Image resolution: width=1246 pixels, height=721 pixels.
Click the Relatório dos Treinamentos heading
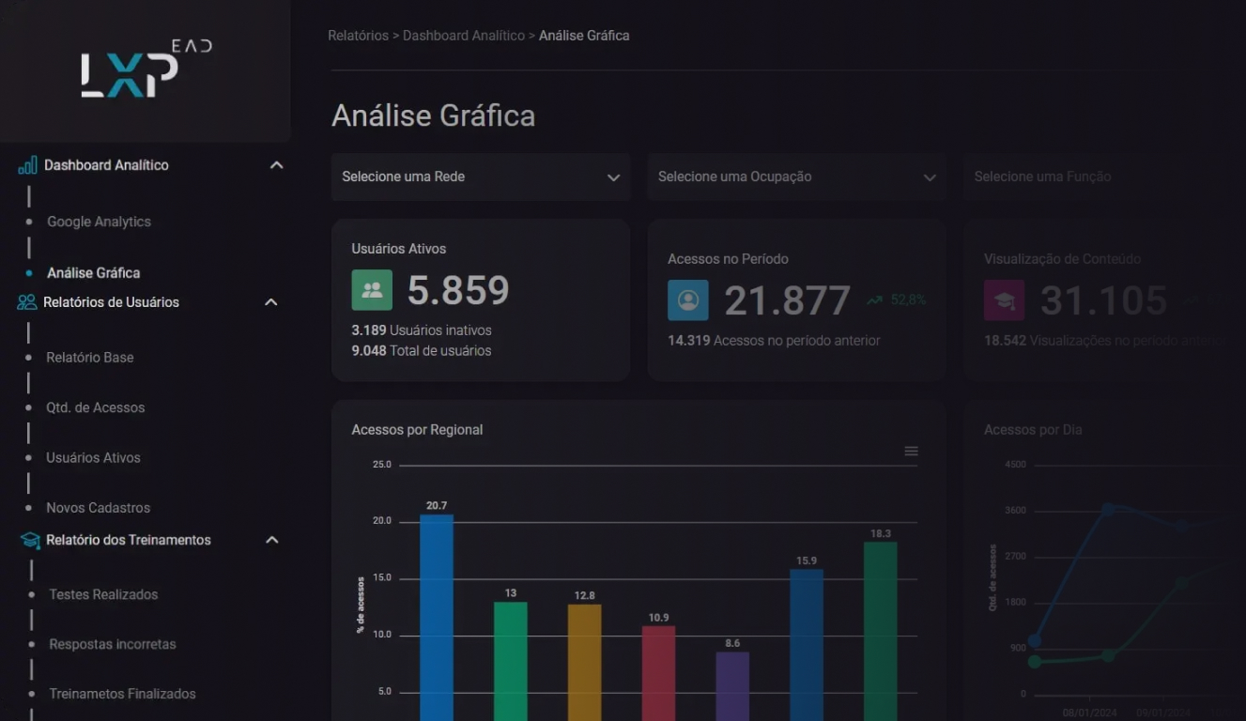click(129, 540)
